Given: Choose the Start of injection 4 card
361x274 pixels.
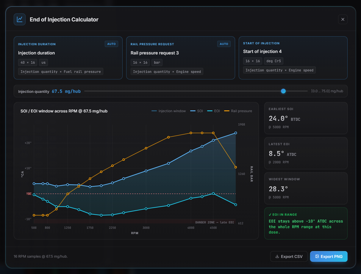Looking at the screenshot, I should (293, 58).
